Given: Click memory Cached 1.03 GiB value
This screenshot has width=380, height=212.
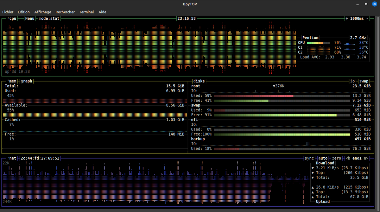Looking at the screenshot, I should pos(175,120).
